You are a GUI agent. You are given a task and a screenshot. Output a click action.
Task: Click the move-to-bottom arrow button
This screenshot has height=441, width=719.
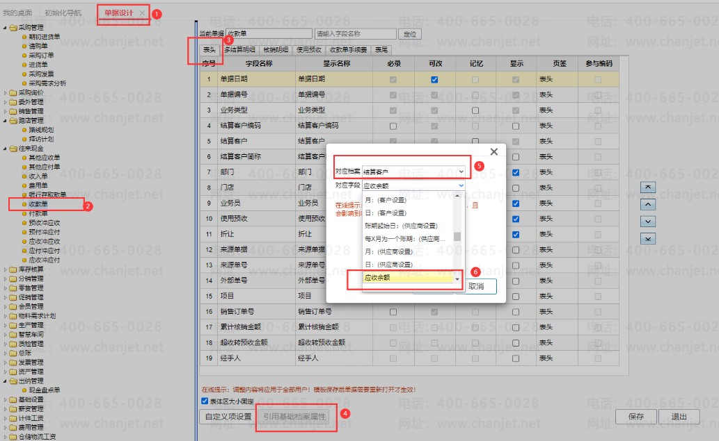pos(648,239)
